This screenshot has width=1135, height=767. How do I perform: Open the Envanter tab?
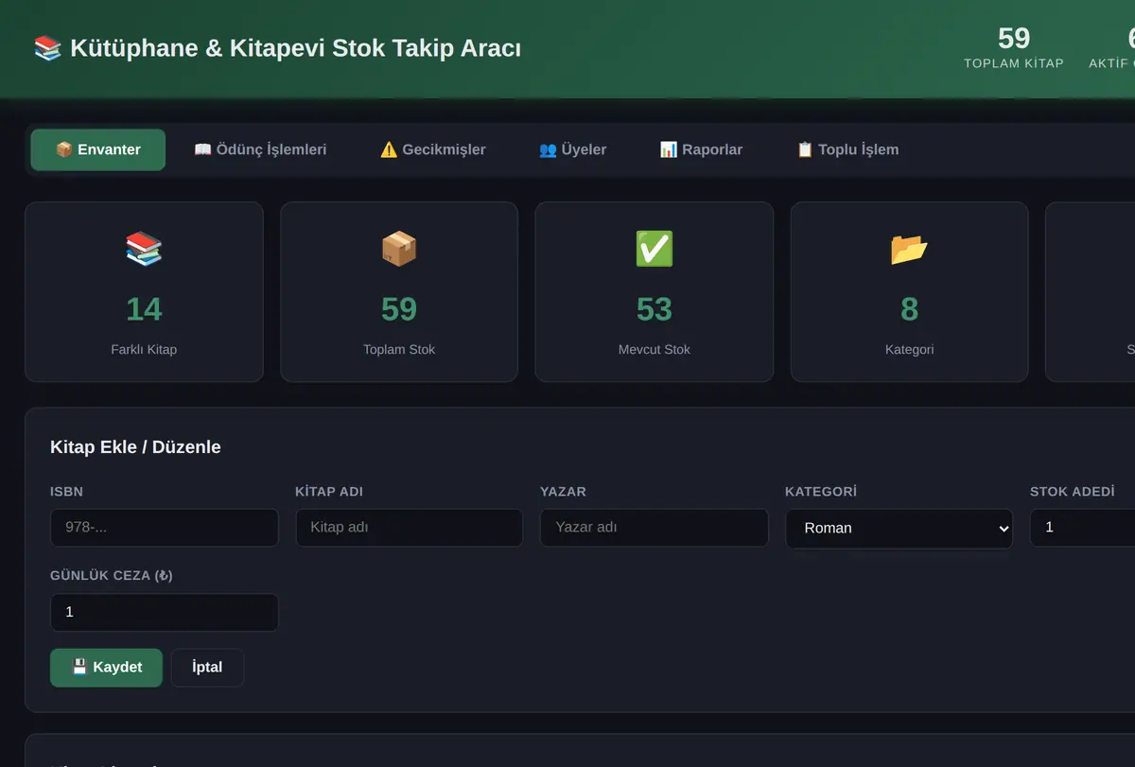[98, 149]
